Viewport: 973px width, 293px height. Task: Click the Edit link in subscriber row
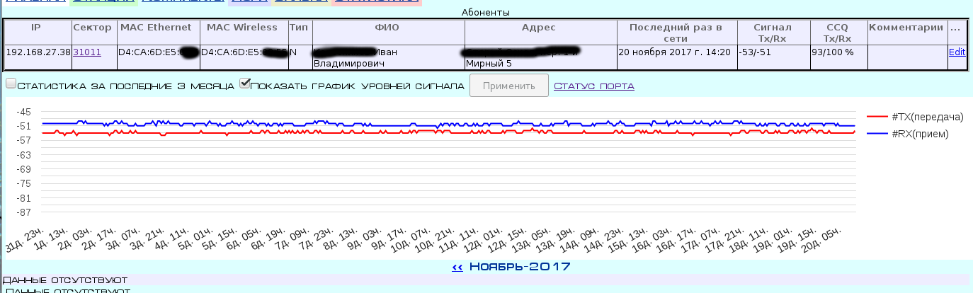coord(957,52)
